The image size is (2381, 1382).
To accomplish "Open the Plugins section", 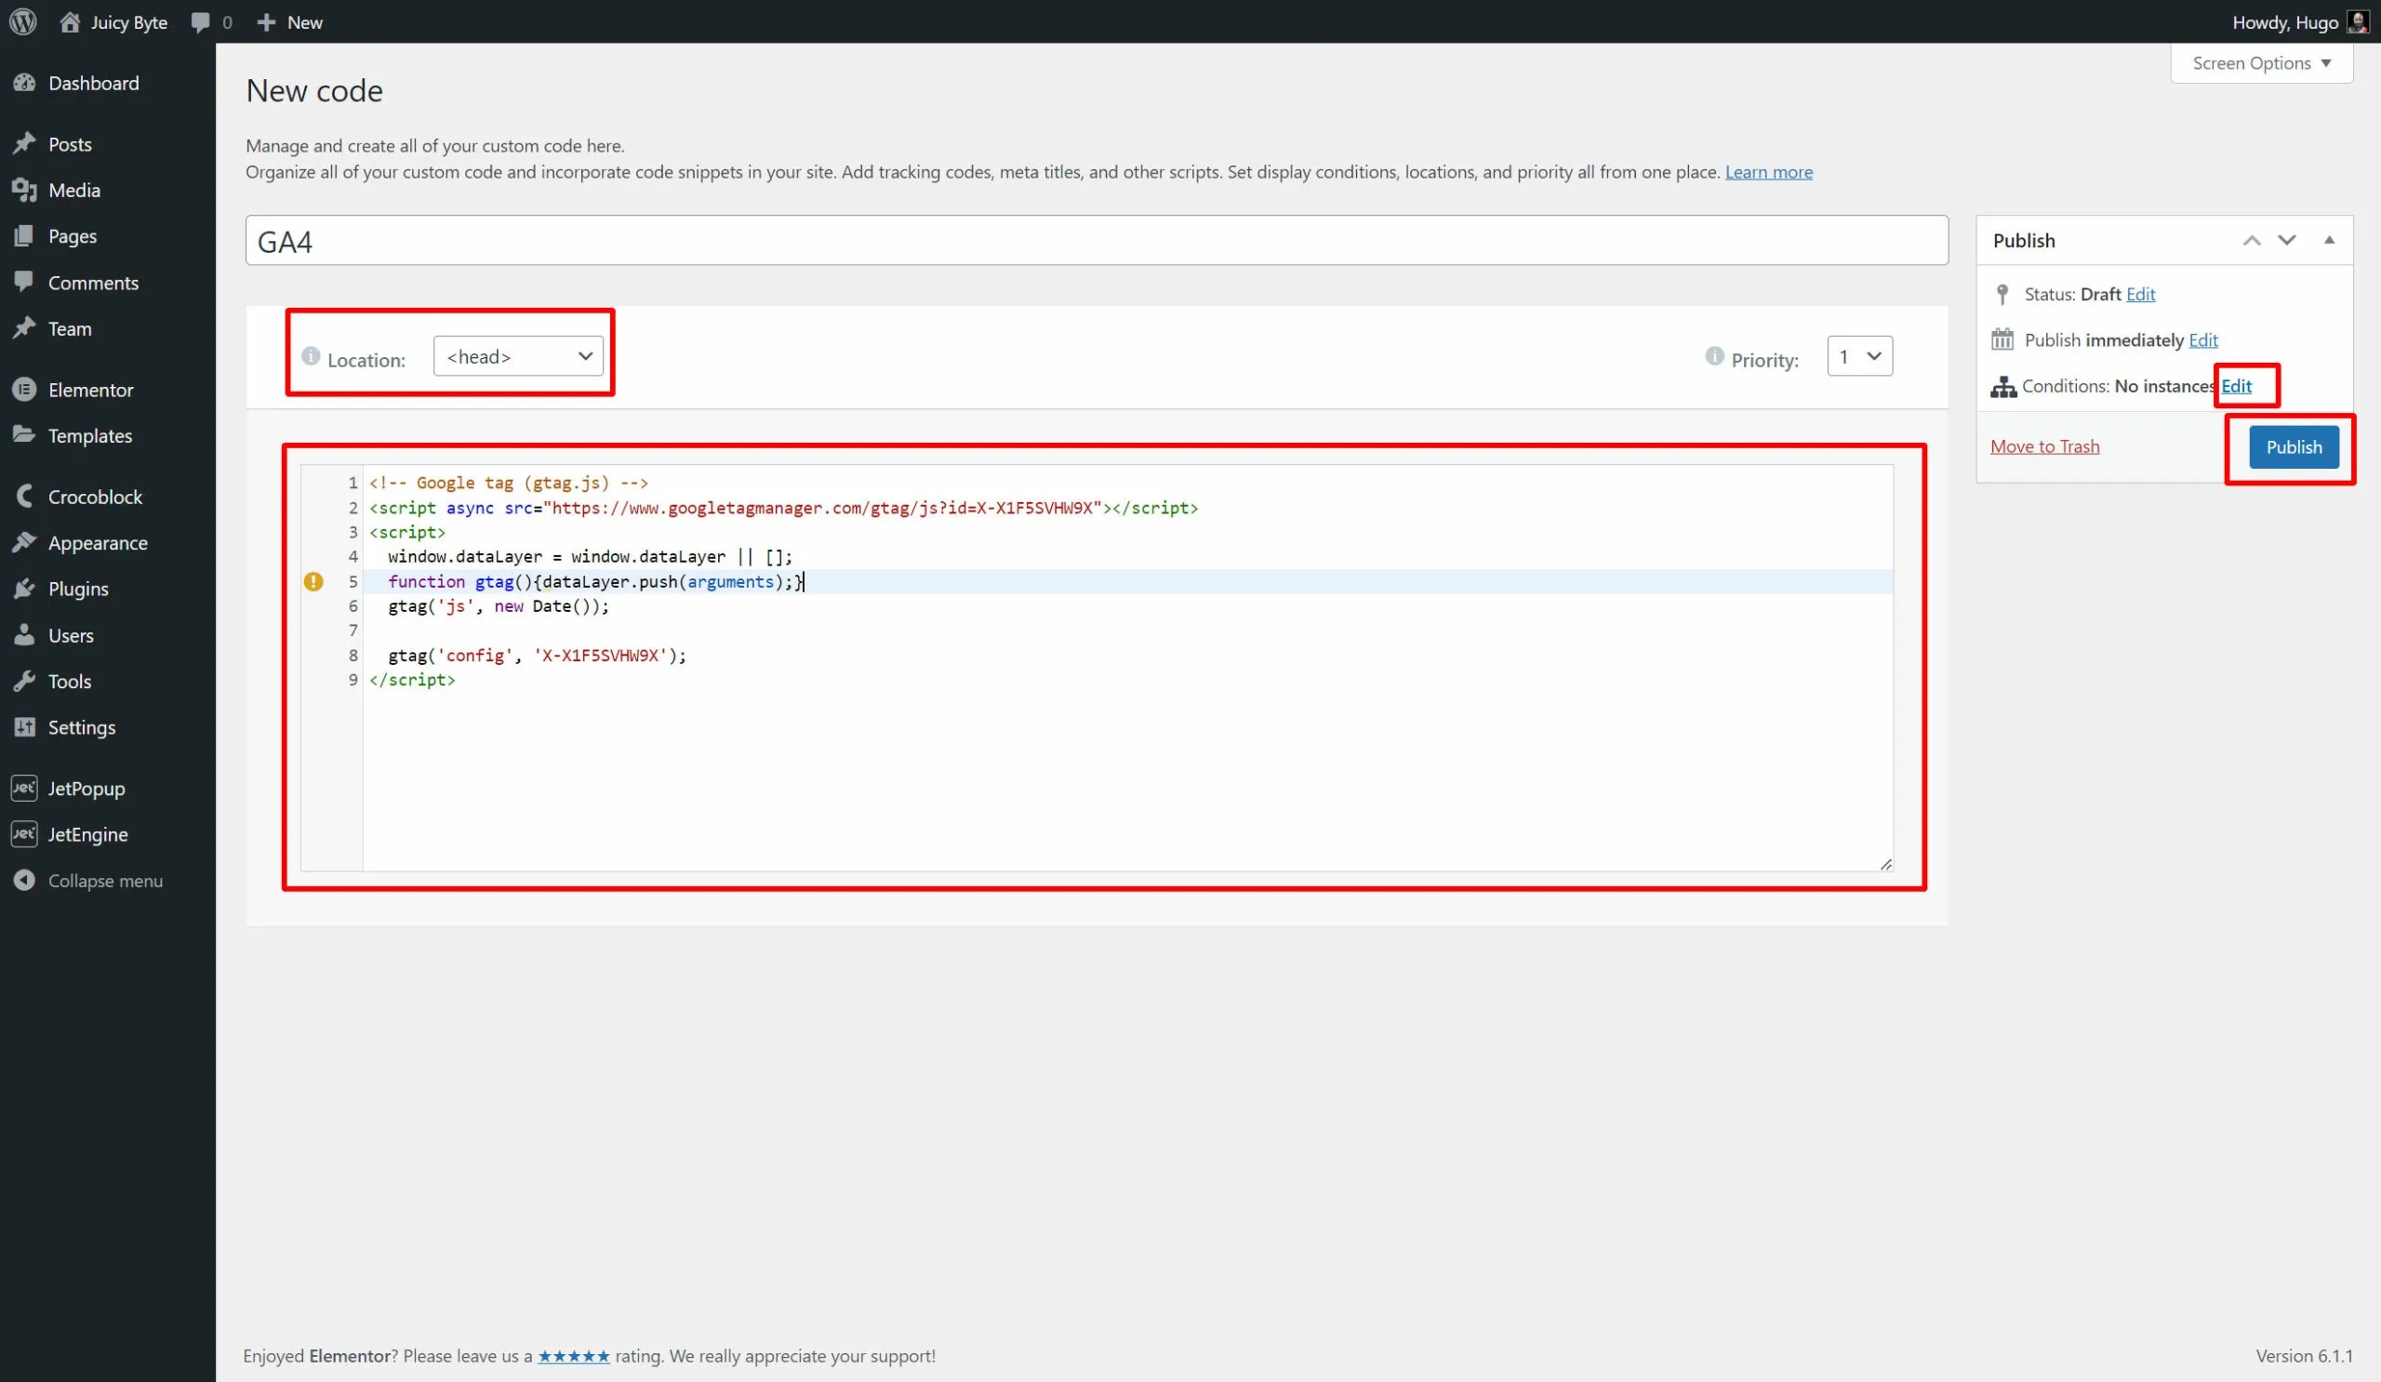I will [x=78, y=589].
